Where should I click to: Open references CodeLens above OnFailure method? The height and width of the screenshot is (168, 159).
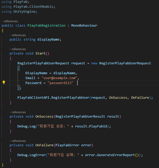18,141
